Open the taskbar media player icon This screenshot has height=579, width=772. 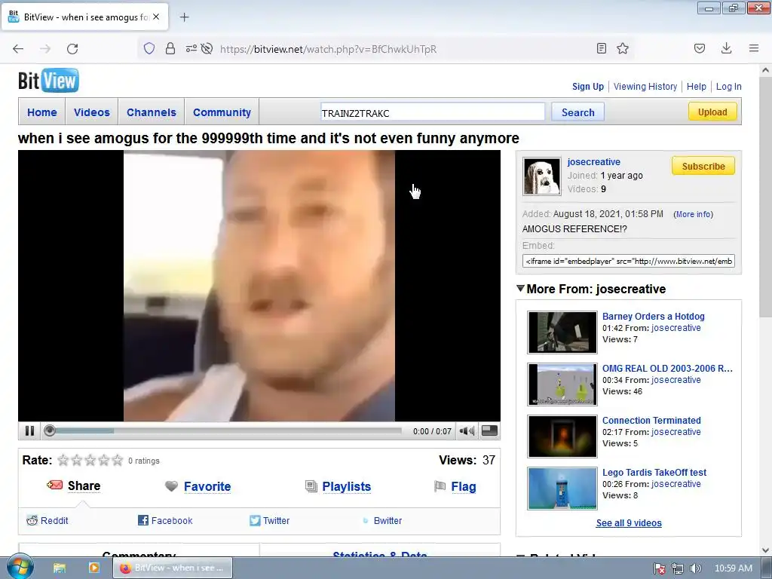click(93, 568)
